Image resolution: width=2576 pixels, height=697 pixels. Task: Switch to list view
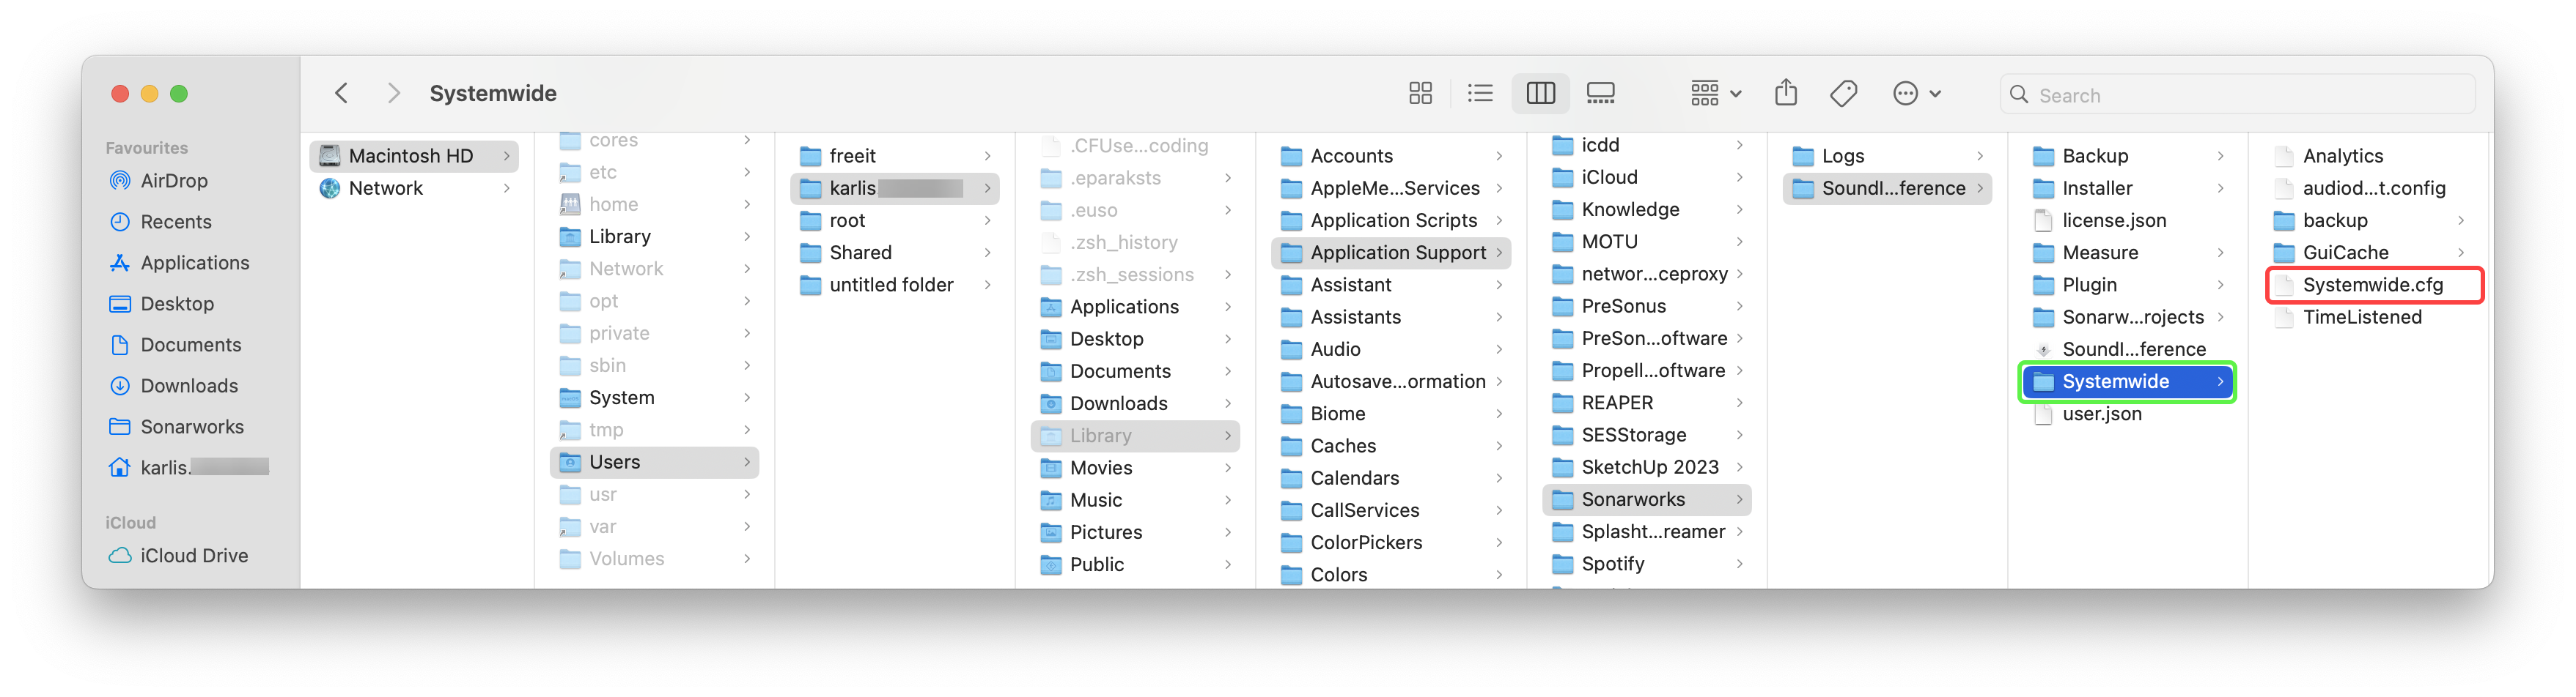1480,94
